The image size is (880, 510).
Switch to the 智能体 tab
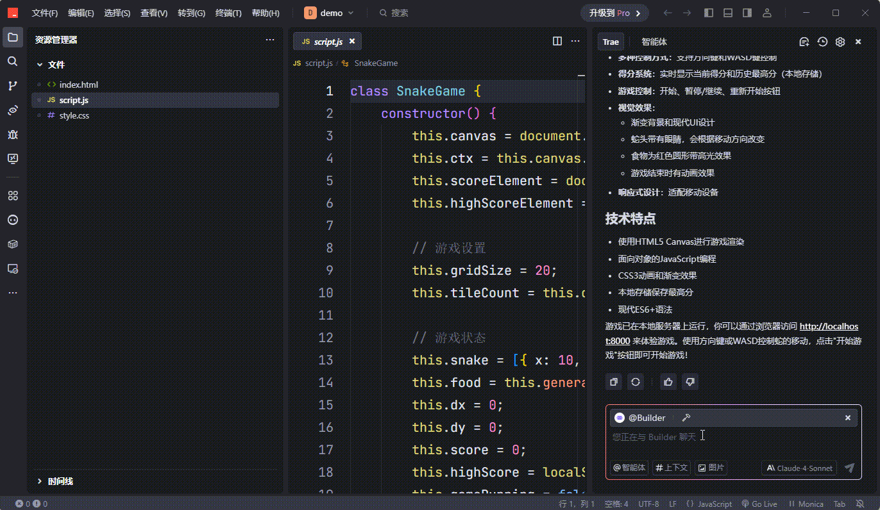pyautogui.click(x=654, y=42)
